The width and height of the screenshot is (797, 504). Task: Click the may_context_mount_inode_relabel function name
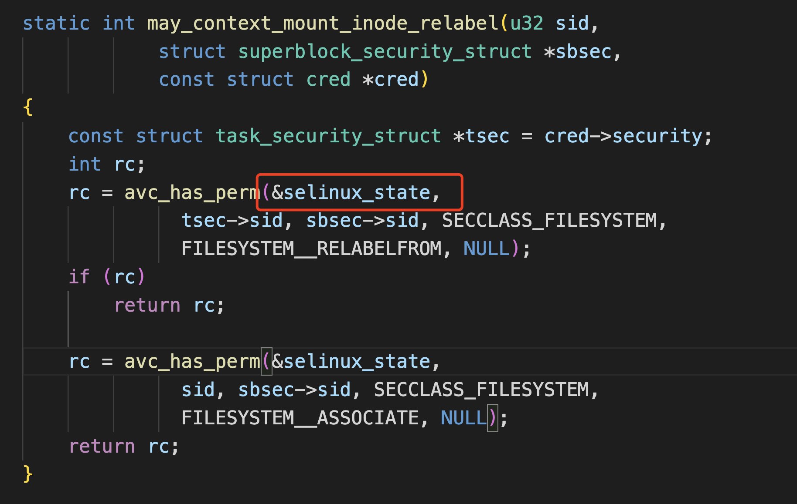click(323, 24)
